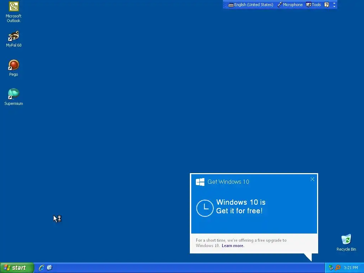364x273 pixels.
Task: Click the 'Get Windows 10' popup title
Action: [228, 182]
